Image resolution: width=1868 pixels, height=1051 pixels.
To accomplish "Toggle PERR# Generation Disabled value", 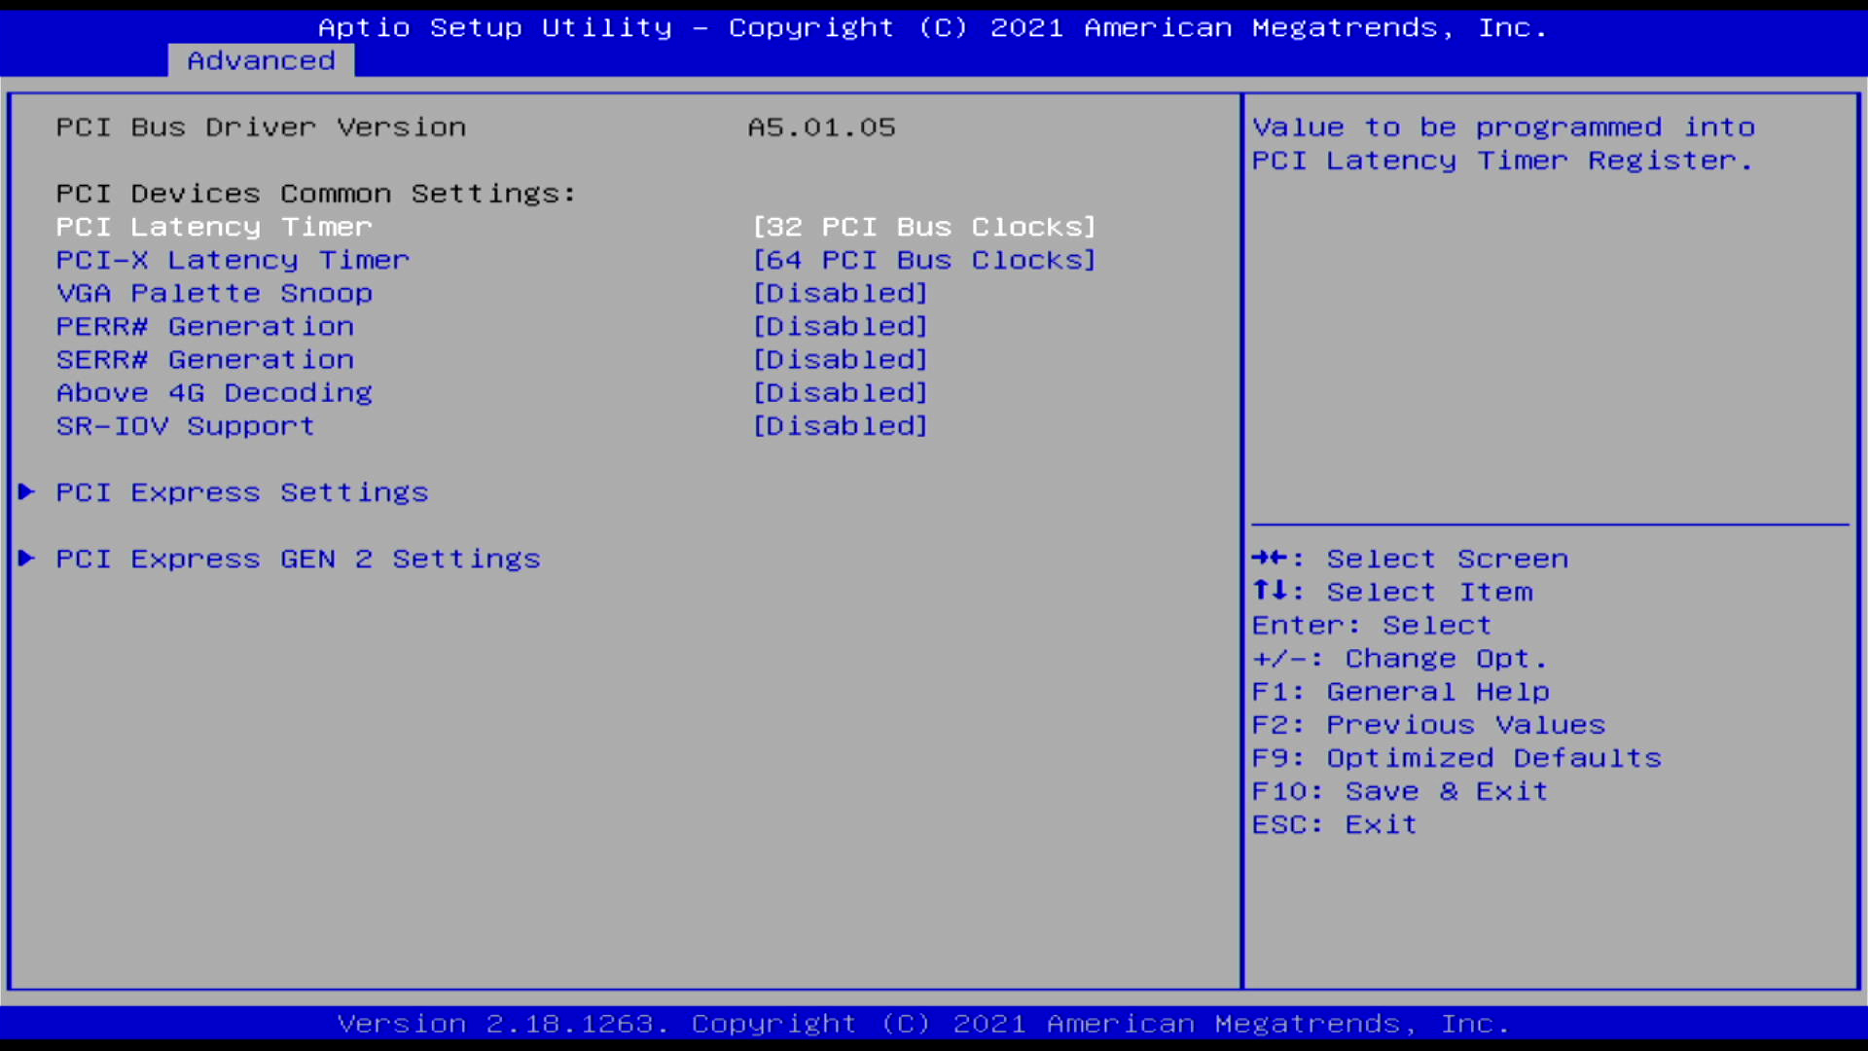I will pos(840,326).
